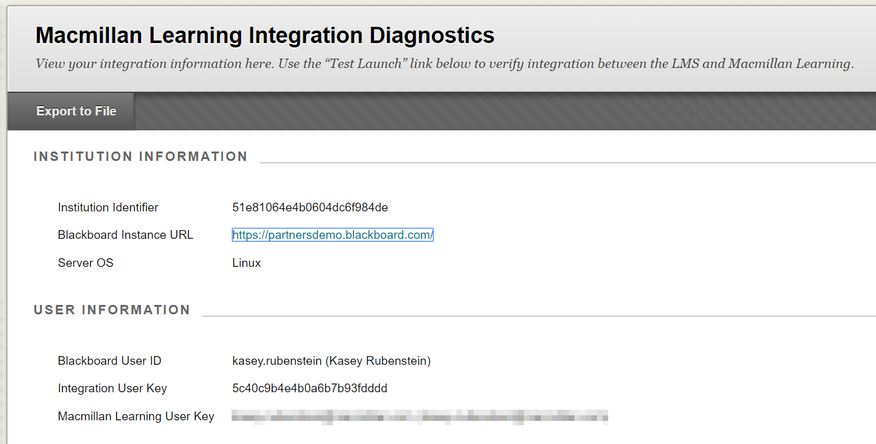Click the italic Test Launch description text
Screen dimensions: 876x444
point(444,64)
